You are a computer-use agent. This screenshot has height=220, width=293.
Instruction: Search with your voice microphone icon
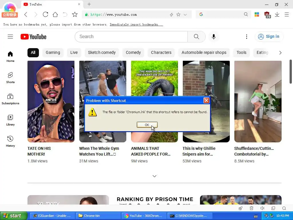click(214, 37)
